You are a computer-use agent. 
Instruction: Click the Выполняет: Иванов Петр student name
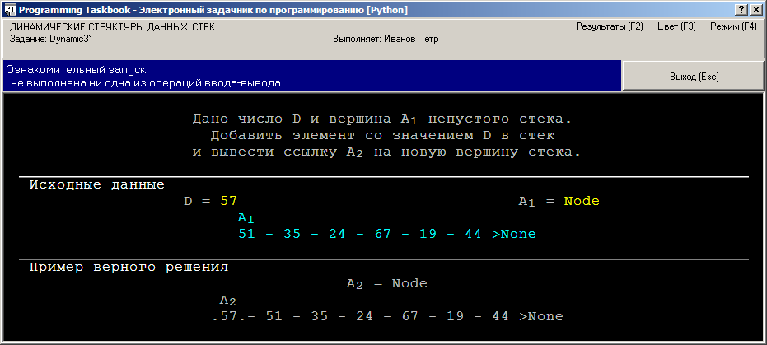[385, 39]
